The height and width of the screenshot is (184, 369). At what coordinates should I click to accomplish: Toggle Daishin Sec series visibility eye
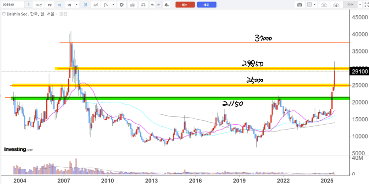[61, 14]
